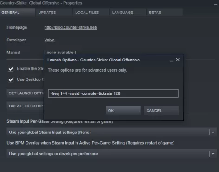Image resolution: width=219 pixels, height=172 pixels.
Task: Click the arrow of Steam Input settings dropdown
Action: [x=213, y=132]
